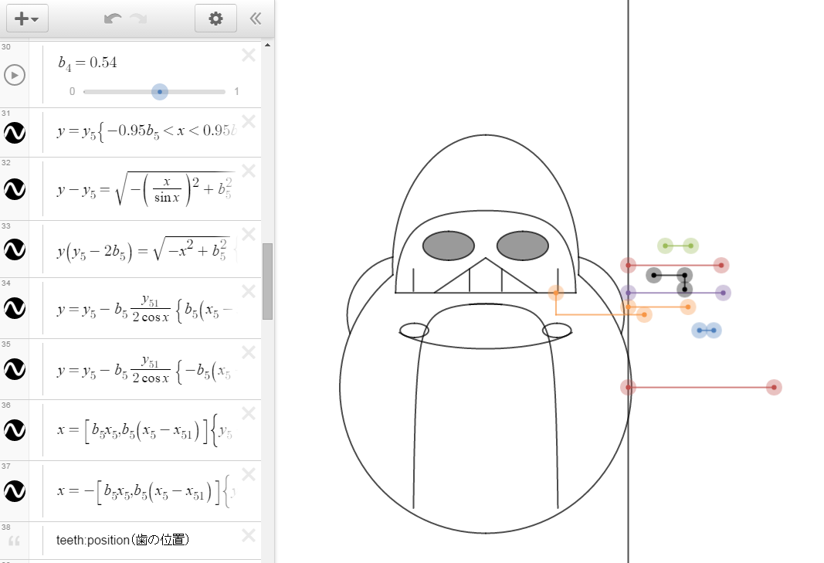Screen dimensions: 824x563
Task: Hide the curve for expression 37
Action: click(15, 491)
